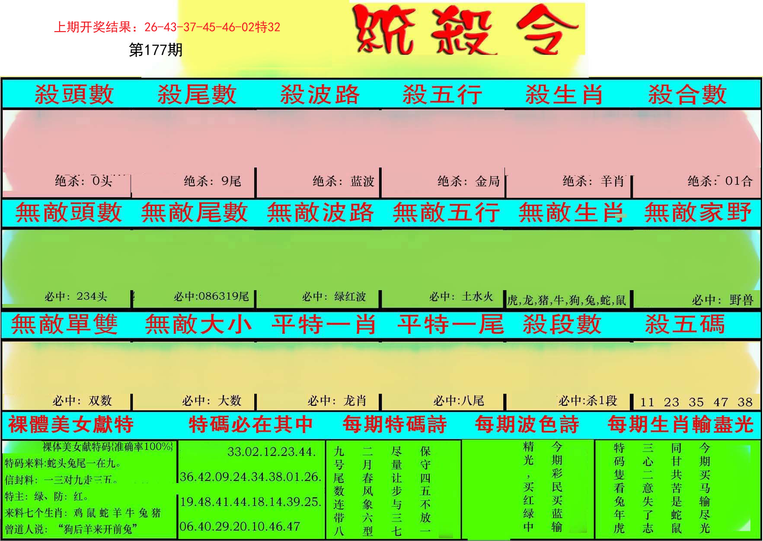The image size is (763, 541).
Task: Select the 绝杀: 01合 cell
Action: pos(720,181)
